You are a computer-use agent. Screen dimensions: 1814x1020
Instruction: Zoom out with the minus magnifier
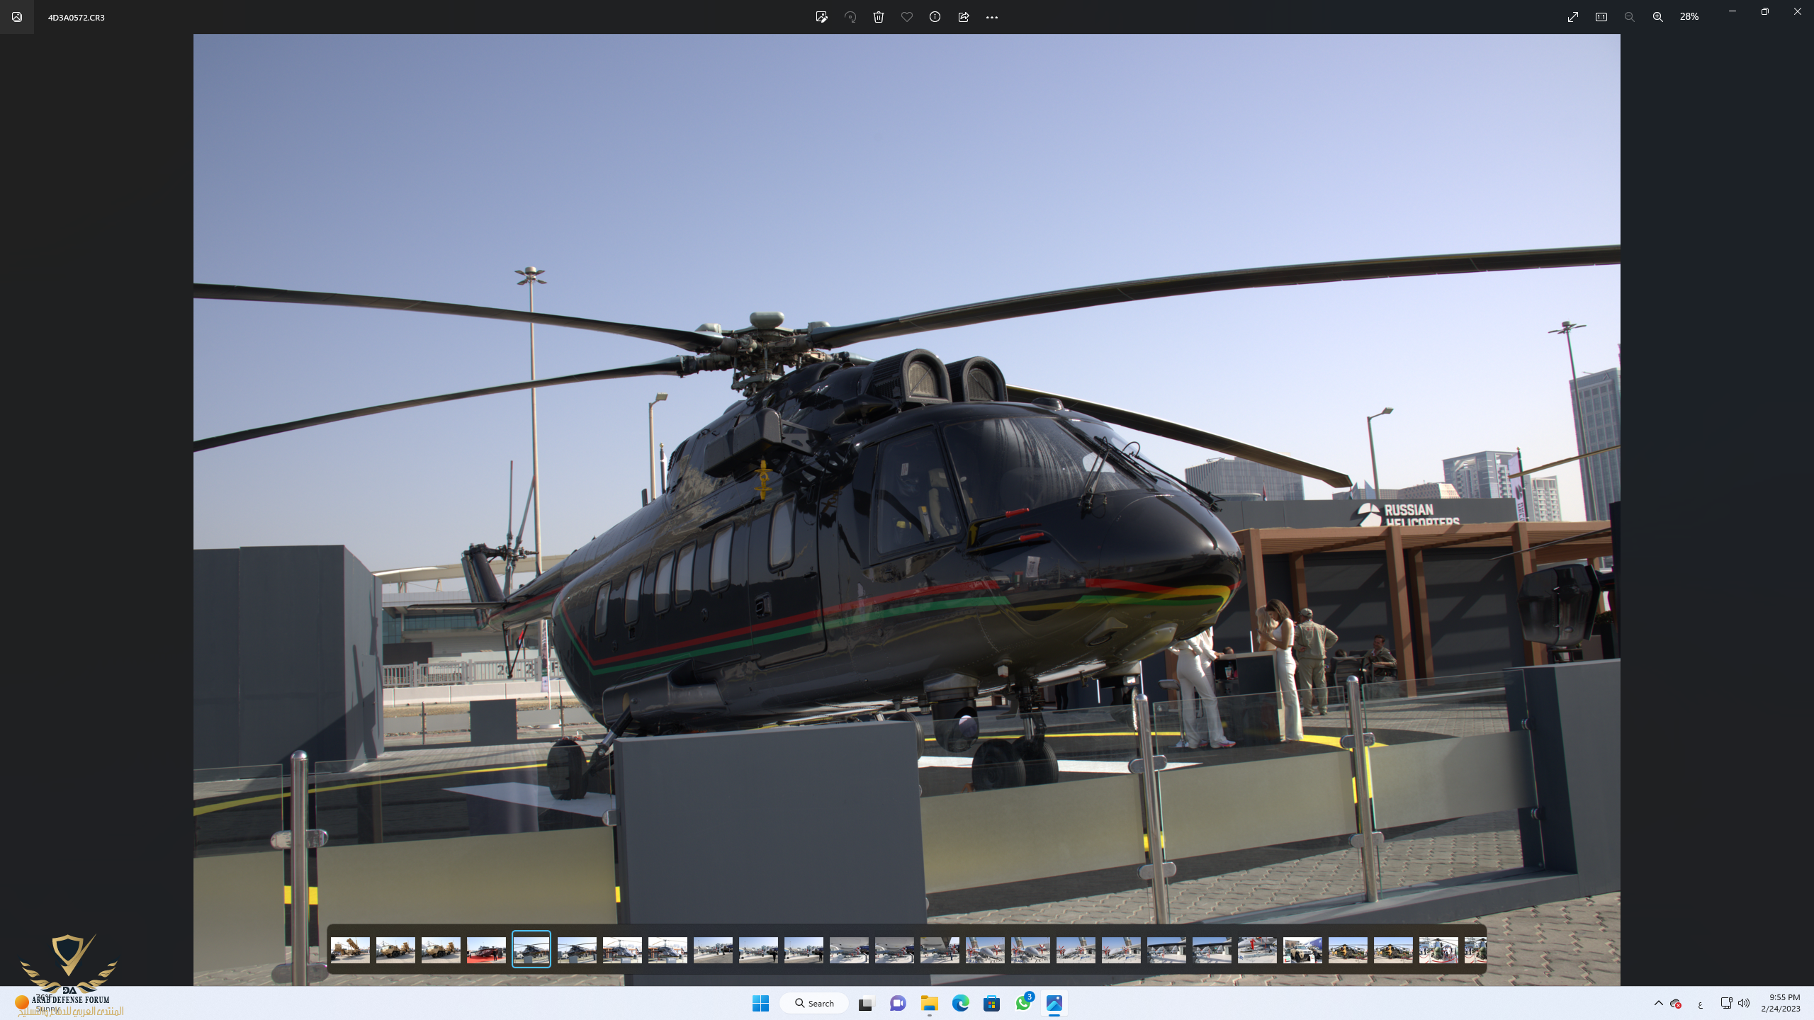click(1630, 17)
